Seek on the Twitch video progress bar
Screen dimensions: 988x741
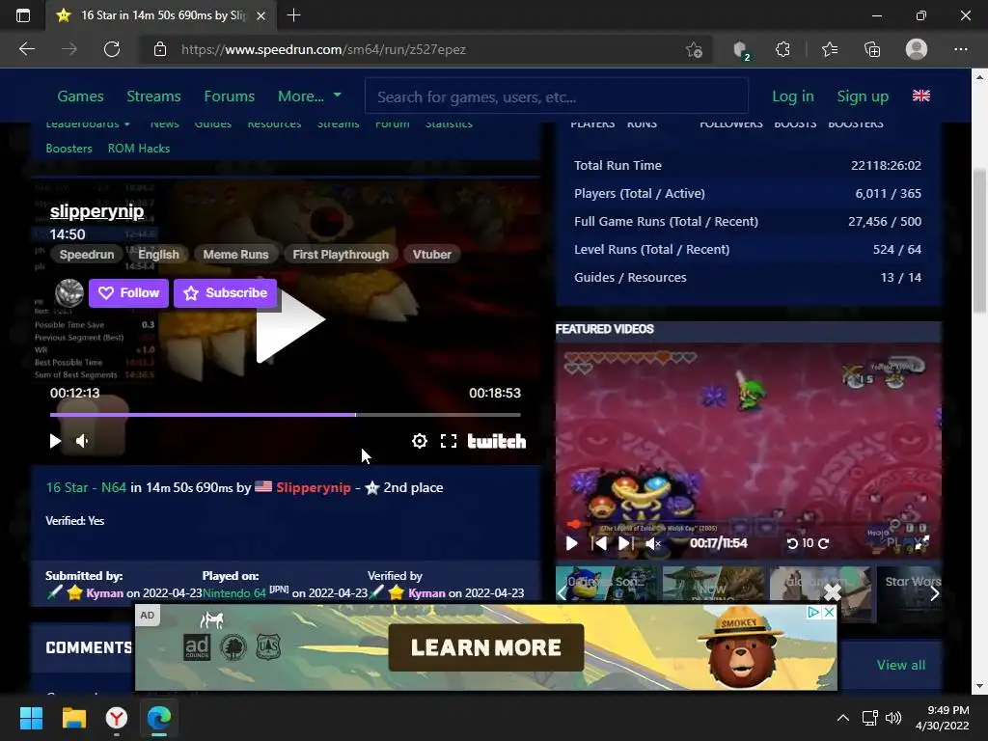click(286, 415)
